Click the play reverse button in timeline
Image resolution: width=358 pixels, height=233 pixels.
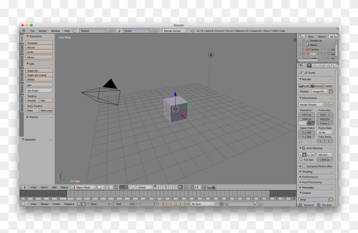coord(173,204)
